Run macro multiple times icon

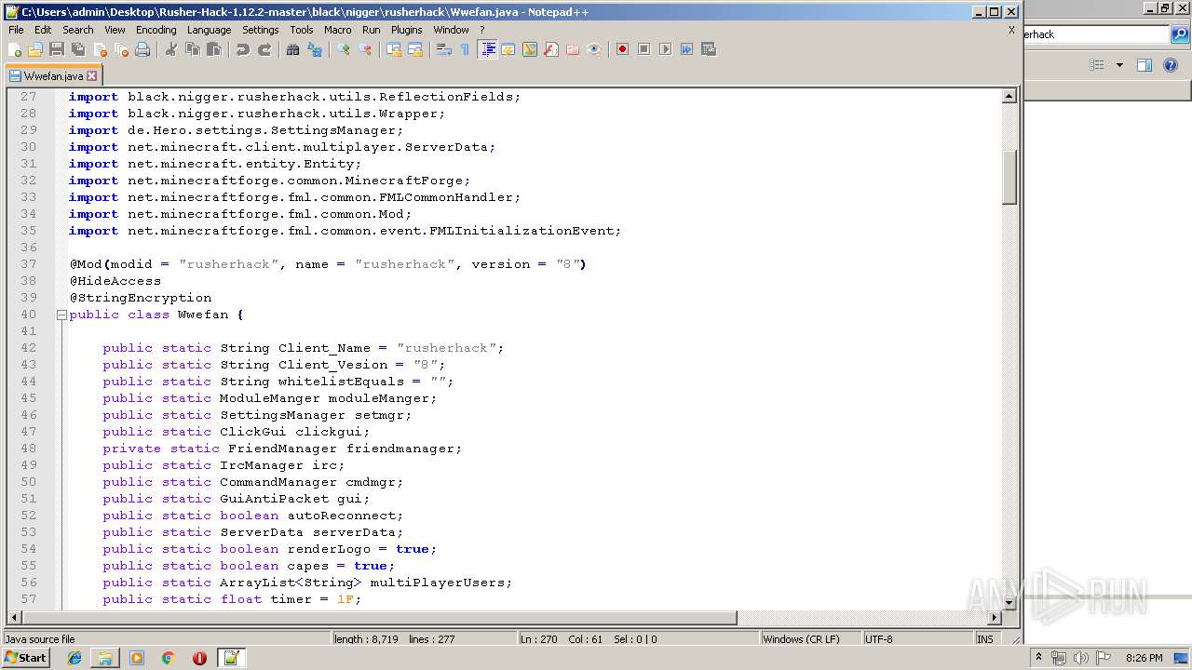coord(686,49)
